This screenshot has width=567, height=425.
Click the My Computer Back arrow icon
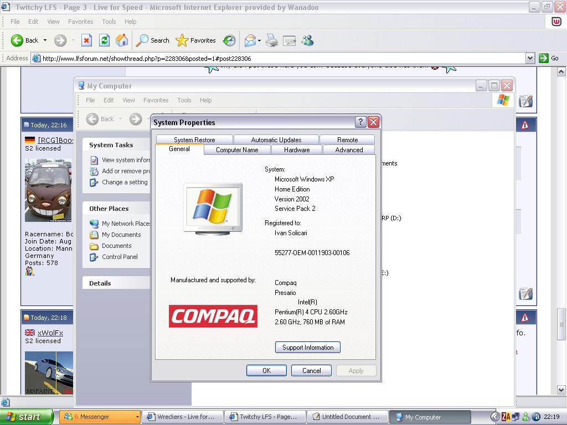(x=92, y=119)
